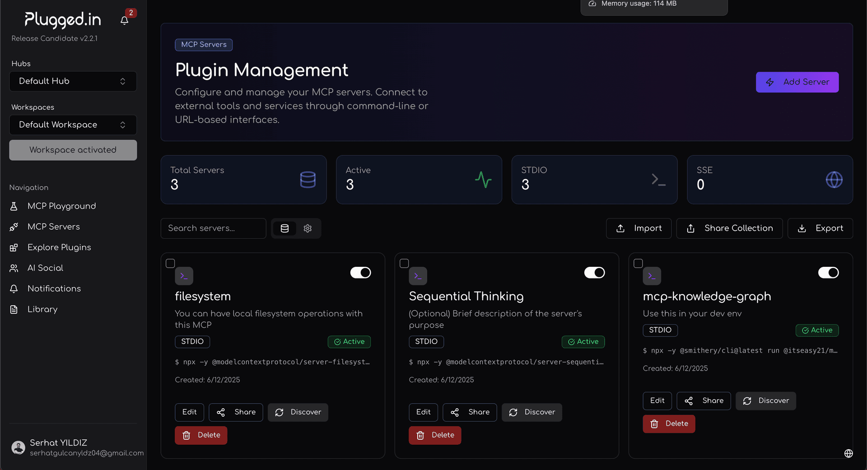Image resolution: width=867 pixels, height=470 pixels.
Task: Open the Default Hub dropdown
Action: (x=73, y=81)
